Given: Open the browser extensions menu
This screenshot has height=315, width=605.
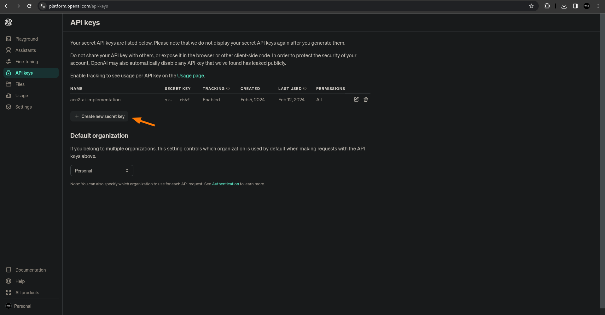Looking at the screenshot, I should tap(547, 6).
